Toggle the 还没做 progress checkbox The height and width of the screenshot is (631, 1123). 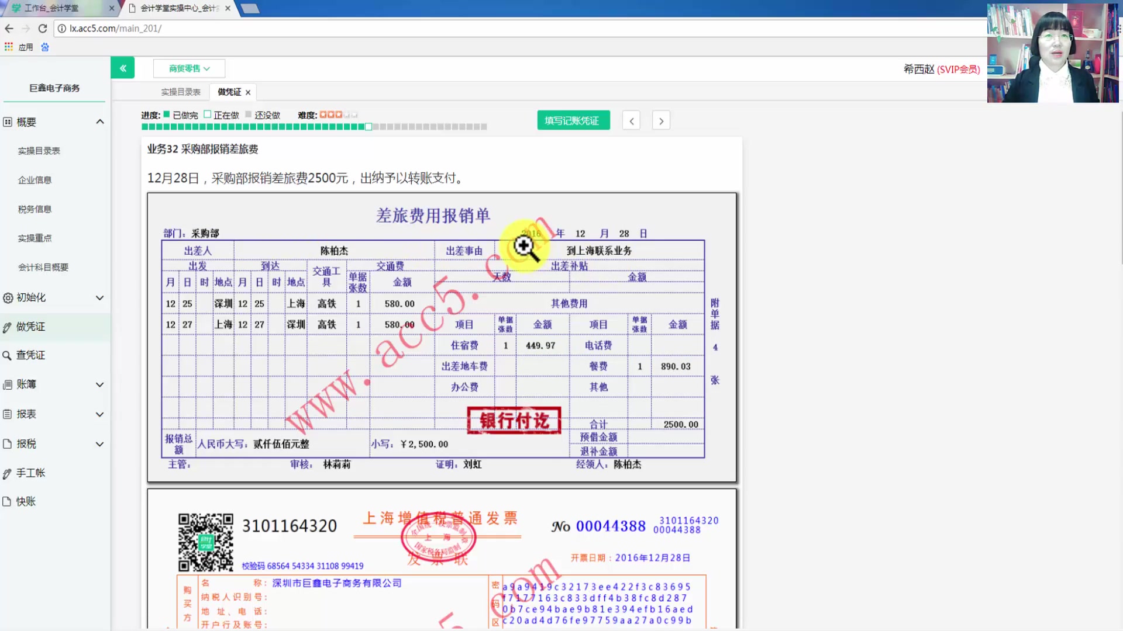click(249, 115)
